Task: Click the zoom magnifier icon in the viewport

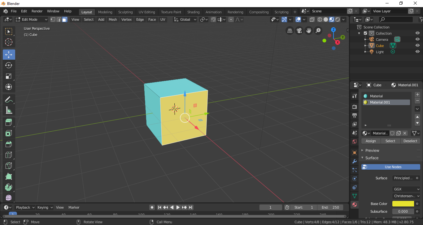Action: (318, 31)
